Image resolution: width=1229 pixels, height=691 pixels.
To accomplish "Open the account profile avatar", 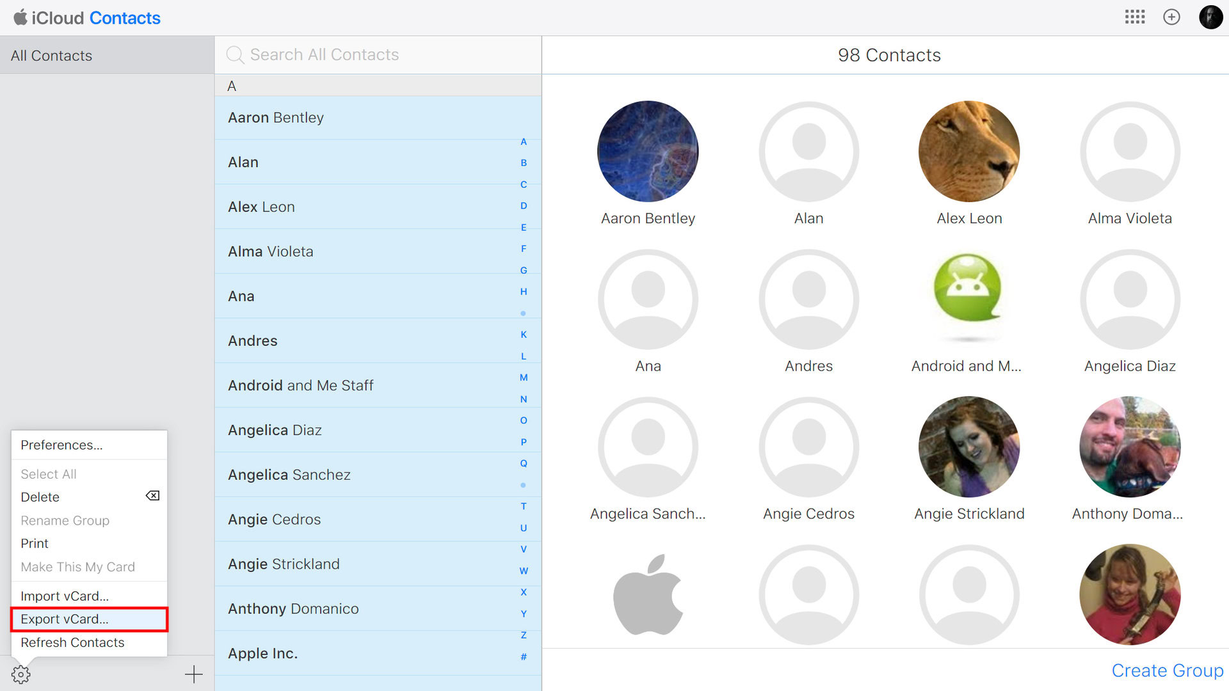I will point(1210,17).
